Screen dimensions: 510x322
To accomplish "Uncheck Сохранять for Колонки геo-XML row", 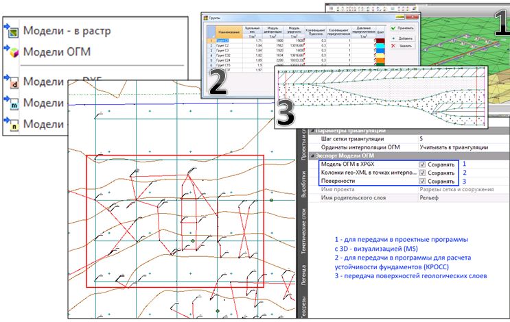I will click(x=422, y=173).
